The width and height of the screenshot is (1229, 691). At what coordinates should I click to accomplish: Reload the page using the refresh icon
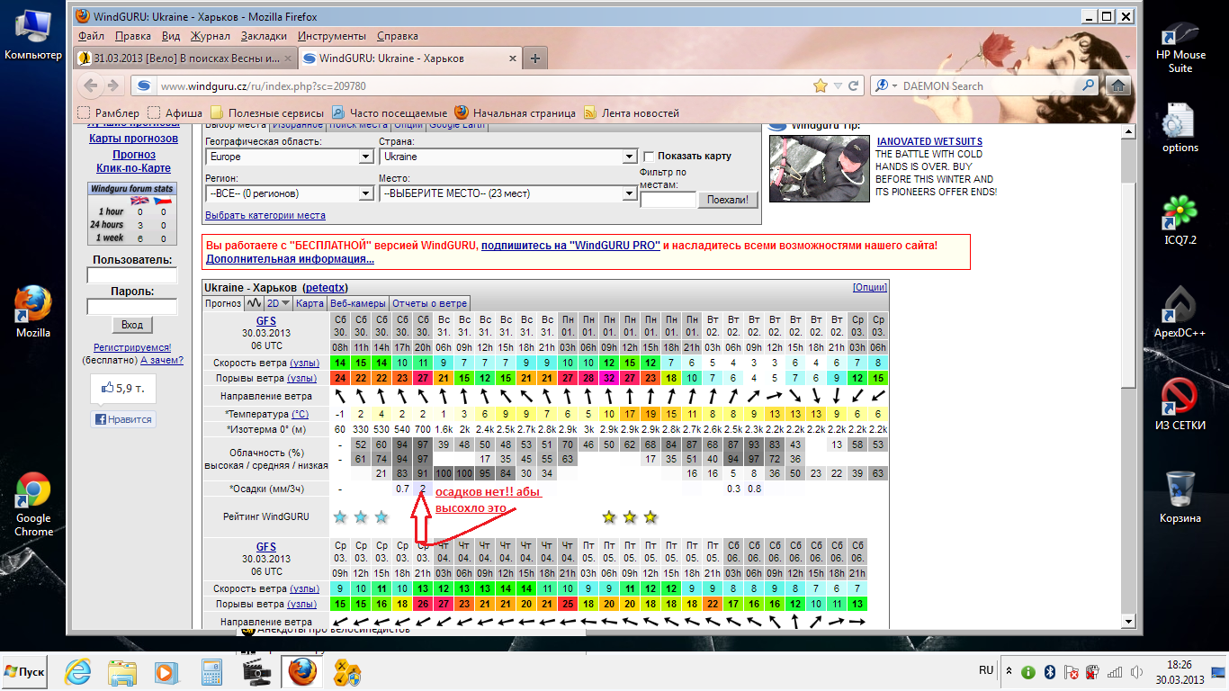855,85
